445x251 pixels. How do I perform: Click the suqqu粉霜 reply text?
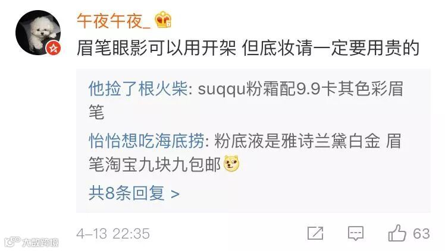click(246, 100)
